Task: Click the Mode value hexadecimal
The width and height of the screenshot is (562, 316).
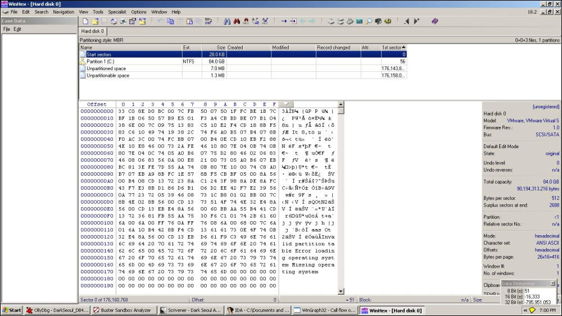Action: click(x=547, y=236)
